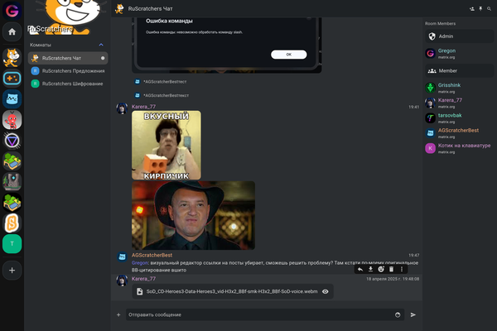
Task: Collapse the Комнаты rooms list
Action: [x=101, y=45]
